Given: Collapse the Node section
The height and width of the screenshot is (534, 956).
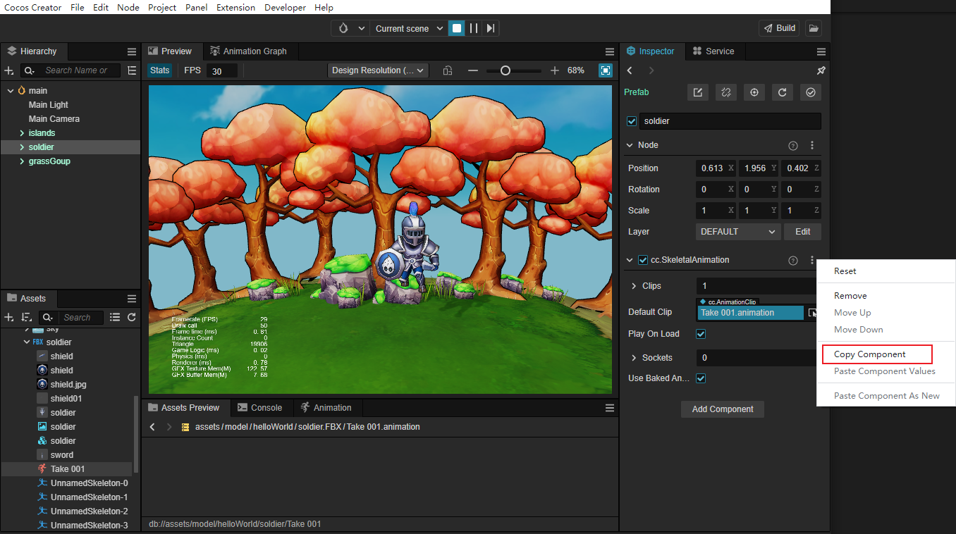Looking at the screenshot, I should (630, 145).
